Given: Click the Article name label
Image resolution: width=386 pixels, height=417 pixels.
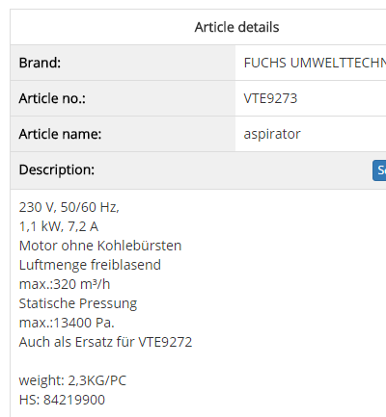Looking at the screenshot, I should pyautogui.click(x=60, y=134).
